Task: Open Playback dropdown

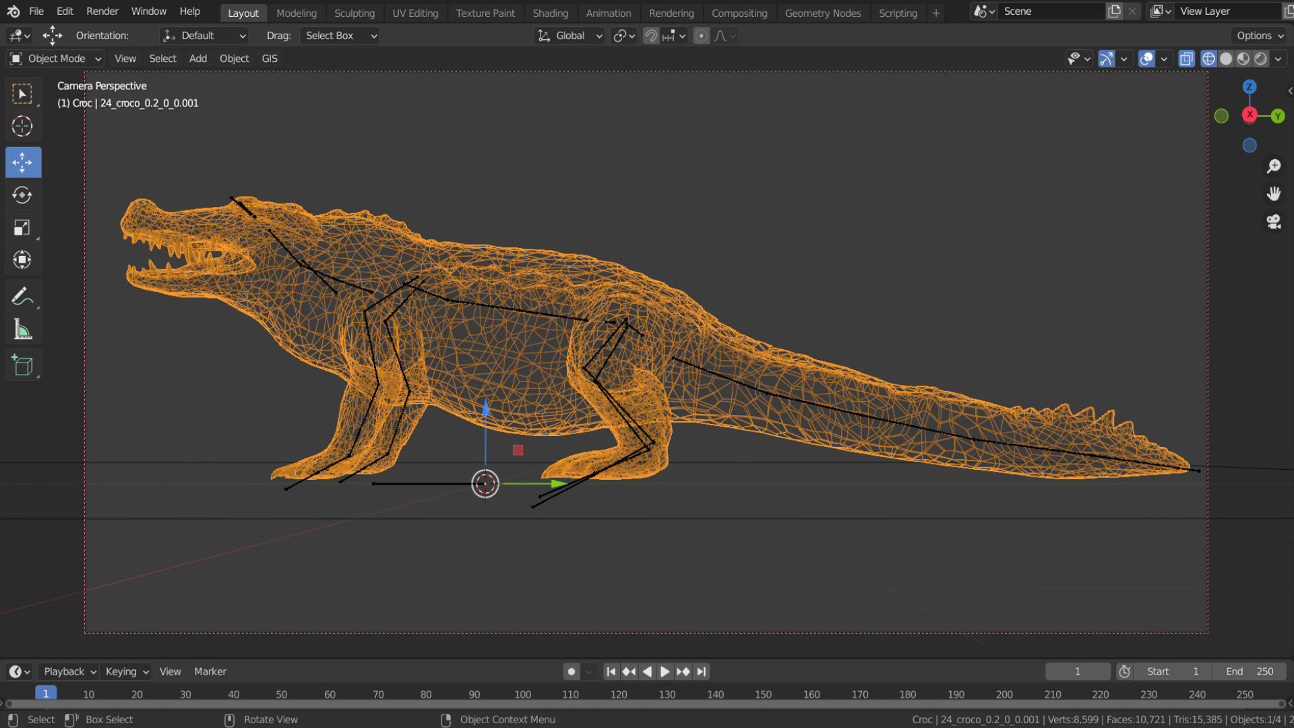Action: (x=69, y=671)
